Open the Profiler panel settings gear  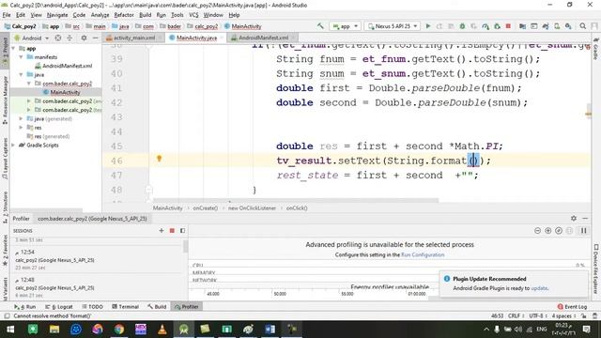tap(574, 218)
